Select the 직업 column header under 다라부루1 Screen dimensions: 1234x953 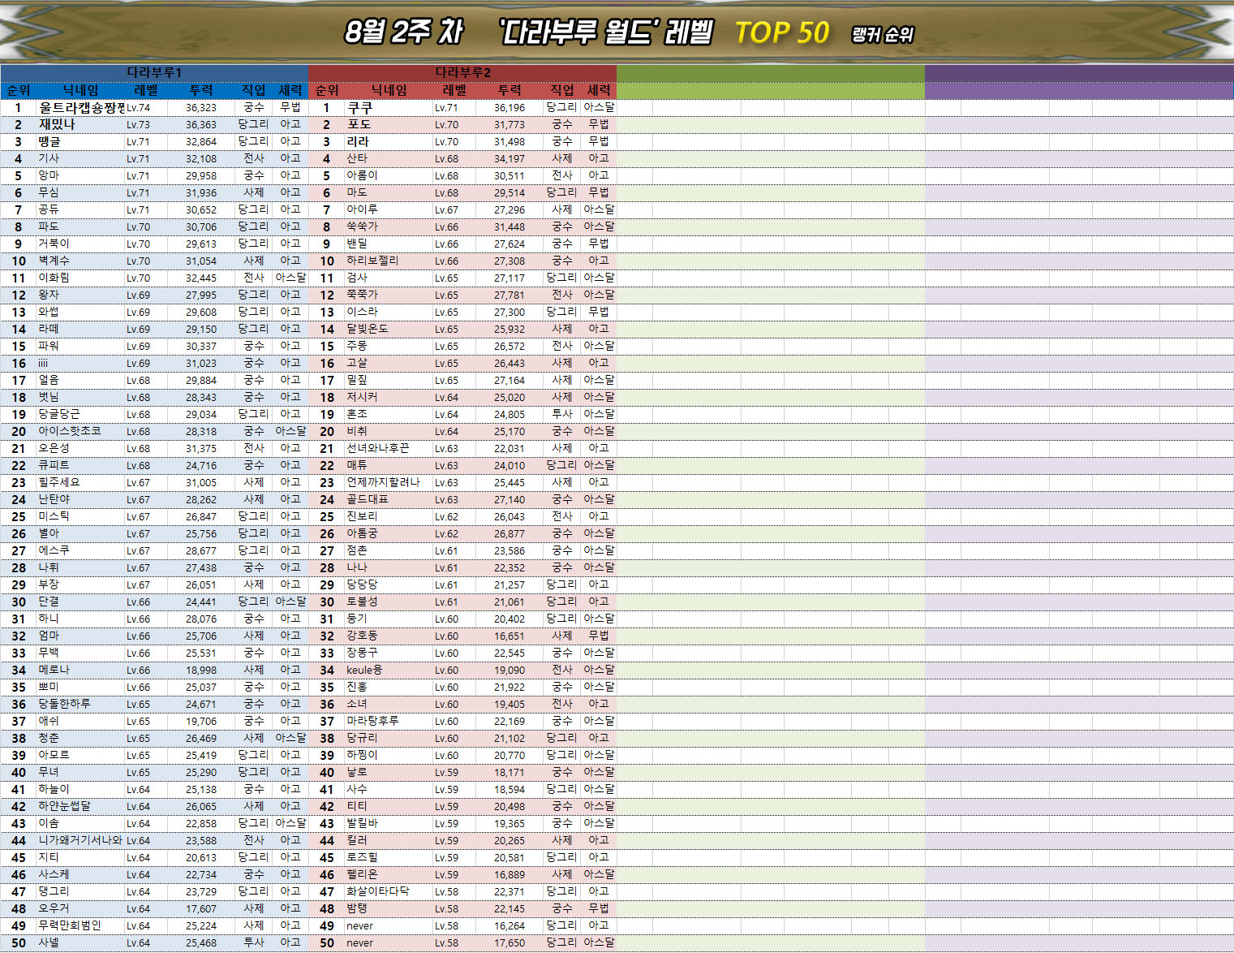[254, 90]
